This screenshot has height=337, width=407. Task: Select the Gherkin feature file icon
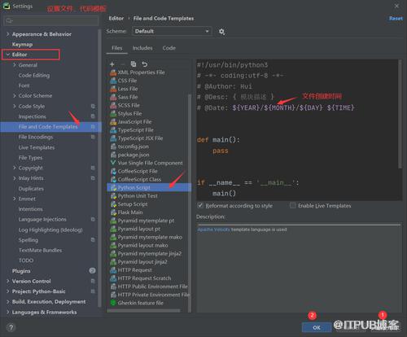[x=113, y=303]
